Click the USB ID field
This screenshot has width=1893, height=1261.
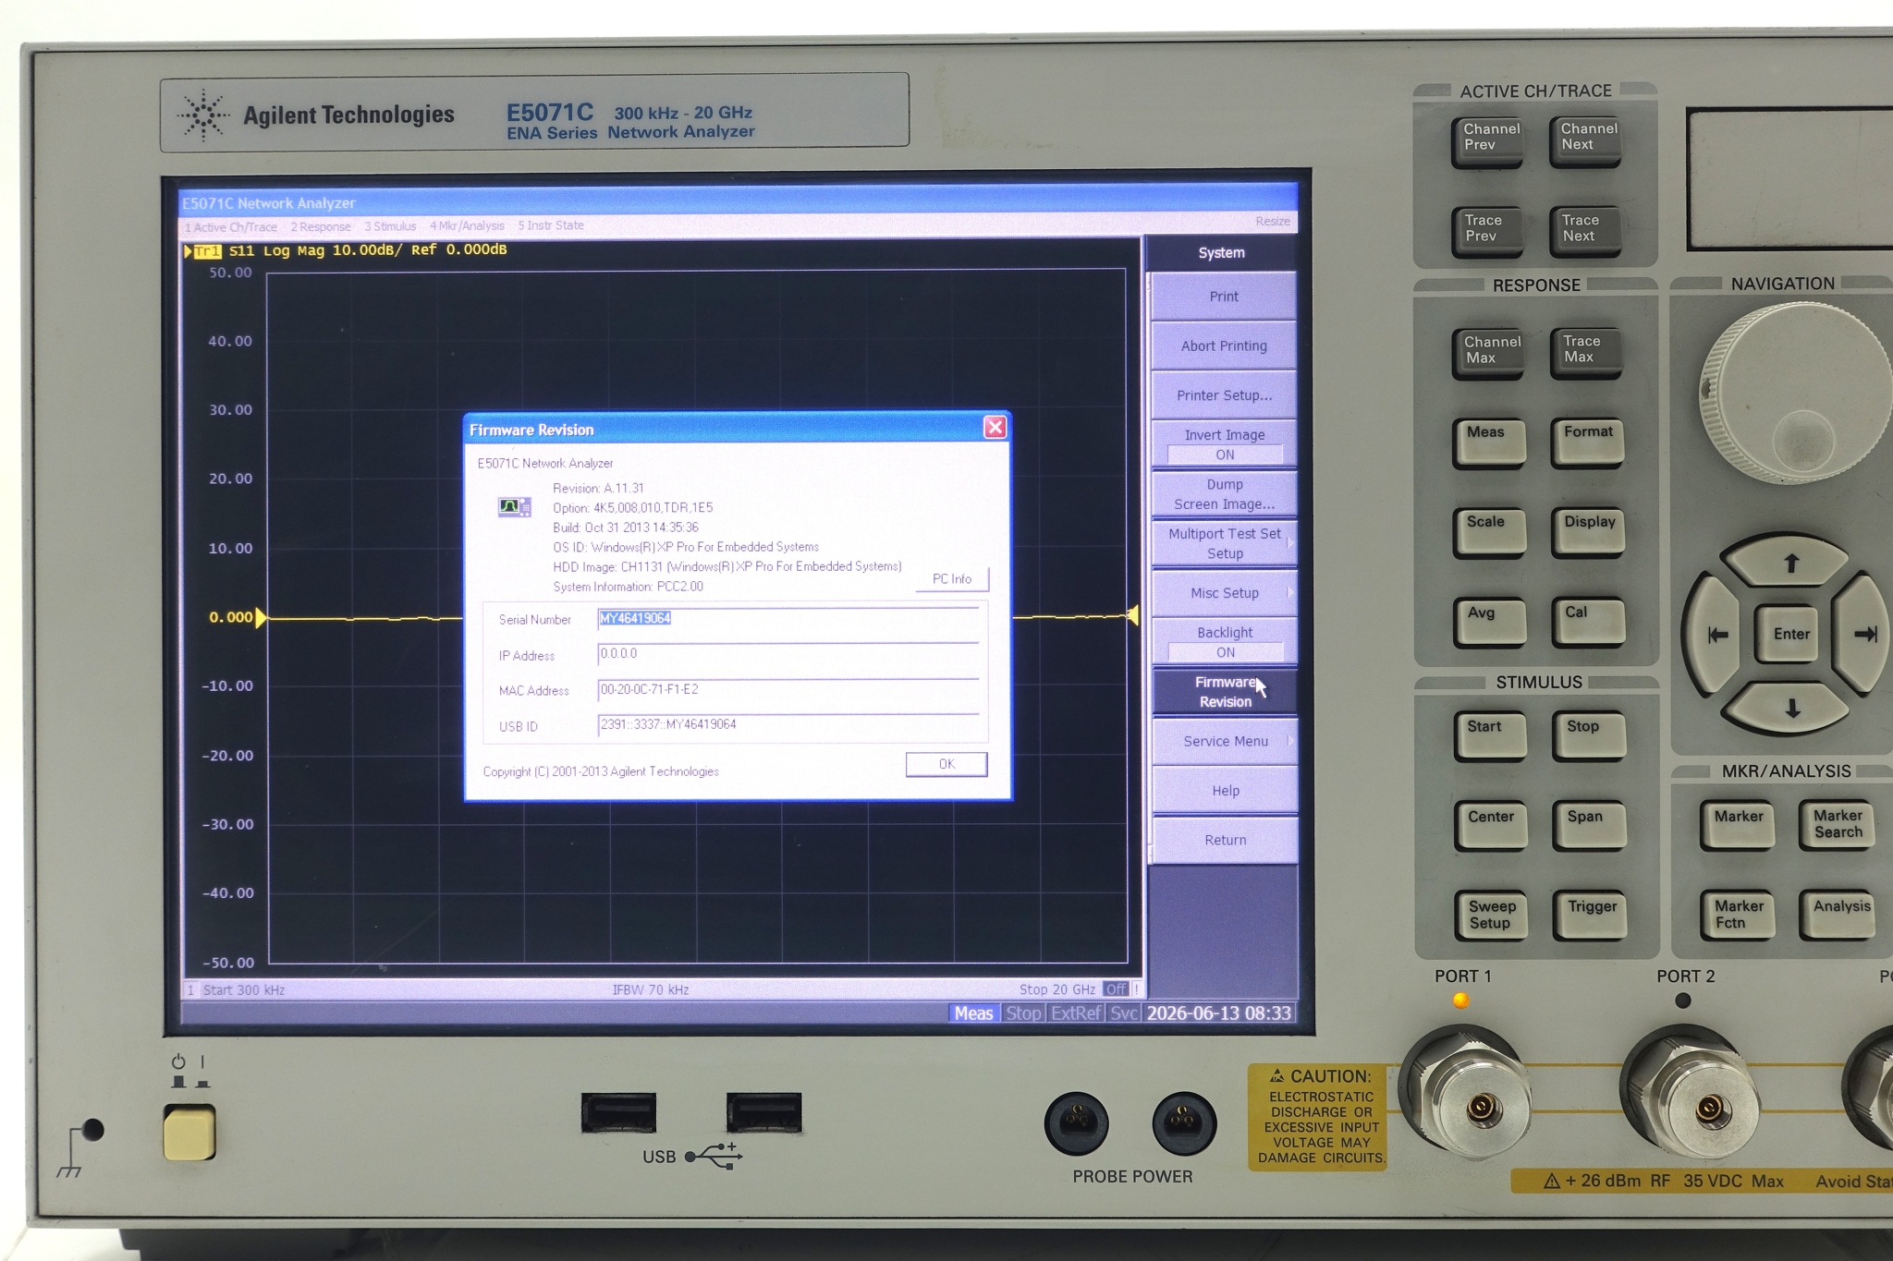pos(788,725)
